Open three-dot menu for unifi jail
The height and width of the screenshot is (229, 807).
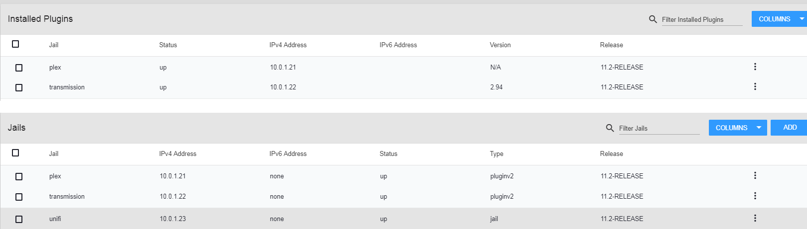tap(755, 218)
